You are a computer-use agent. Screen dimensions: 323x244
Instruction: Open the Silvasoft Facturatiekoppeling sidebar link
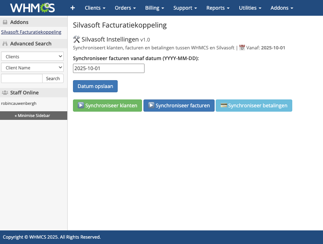[x=31, y=32]
